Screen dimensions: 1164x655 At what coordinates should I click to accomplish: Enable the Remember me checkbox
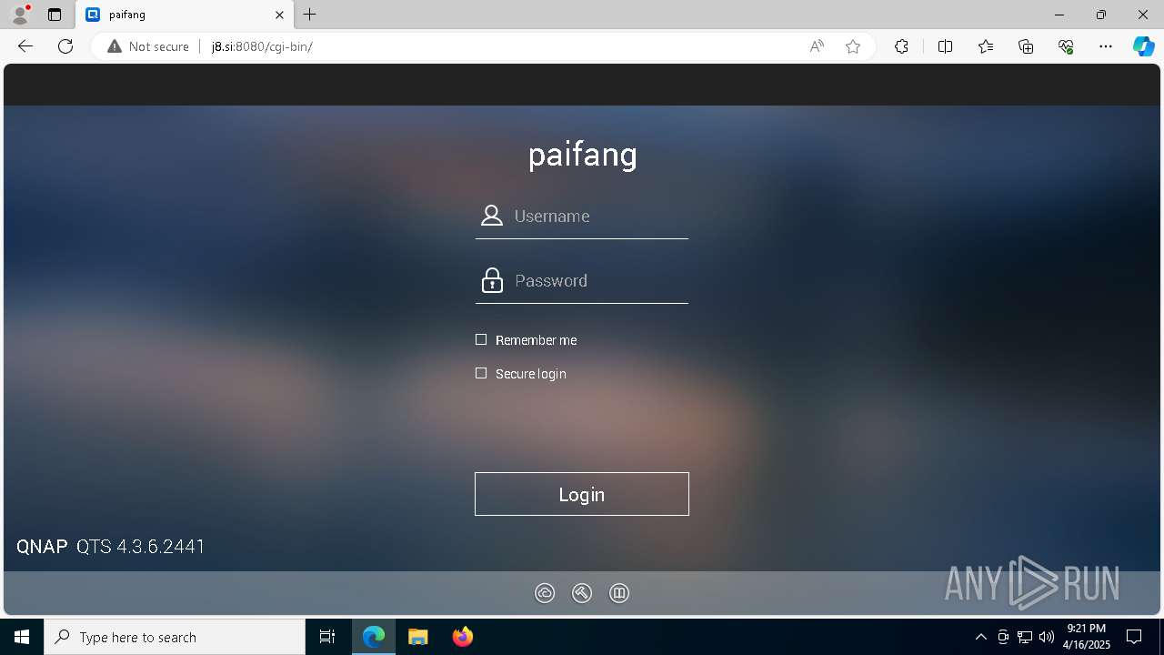coord(481,339)
